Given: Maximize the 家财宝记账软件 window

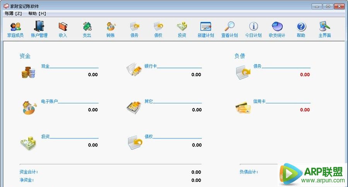Looking at the screenshot, I should point(328,6).
